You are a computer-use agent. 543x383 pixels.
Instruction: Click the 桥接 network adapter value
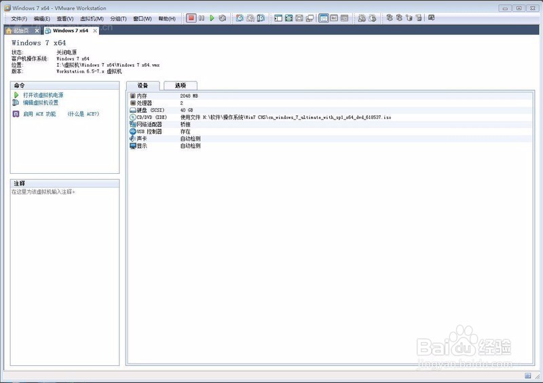185,124
